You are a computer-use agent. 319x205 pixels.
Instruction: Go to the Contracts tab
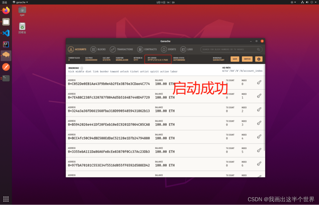(147, 49)
